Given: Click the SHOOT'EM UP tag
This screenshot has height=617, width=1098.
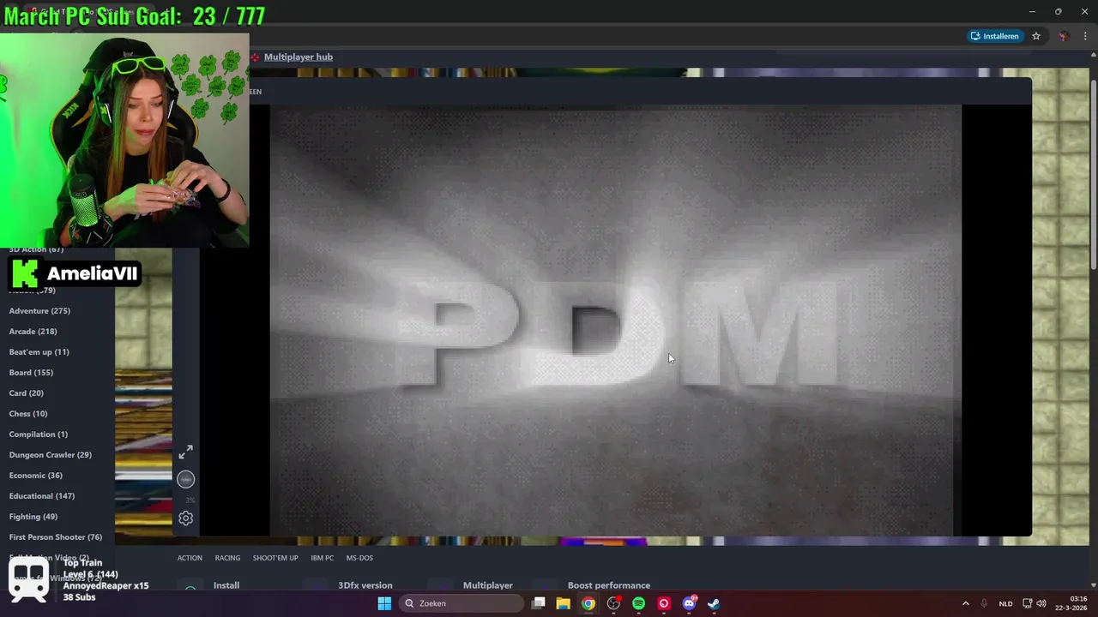Looking at the screenshot, I should 275,558.
